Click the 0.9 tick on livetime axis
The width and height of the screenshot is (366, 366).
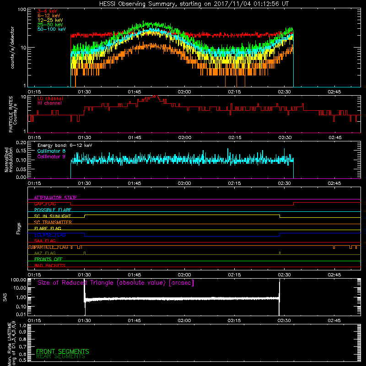click(x=22, y=332)
